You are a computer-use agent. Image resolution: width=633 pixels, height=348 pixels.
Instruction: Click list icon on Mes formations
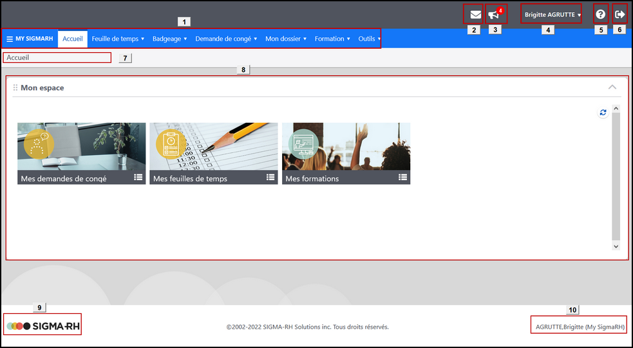pyautogui.click(x=402, y=178)
